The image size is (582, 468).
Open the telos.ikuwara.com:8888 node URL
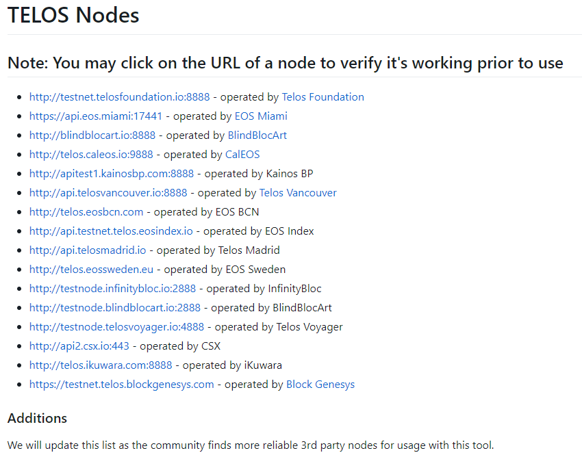pyautogui.click(x=101, y=365)
